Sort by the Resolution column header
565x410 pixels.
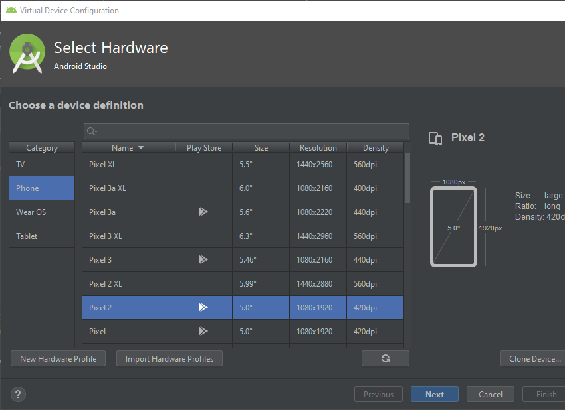coord(318,147)
